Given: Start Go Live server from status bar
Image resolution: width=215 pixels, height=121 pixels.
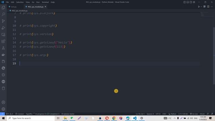Looking at the screenshot, I should [x=194, y=114].
